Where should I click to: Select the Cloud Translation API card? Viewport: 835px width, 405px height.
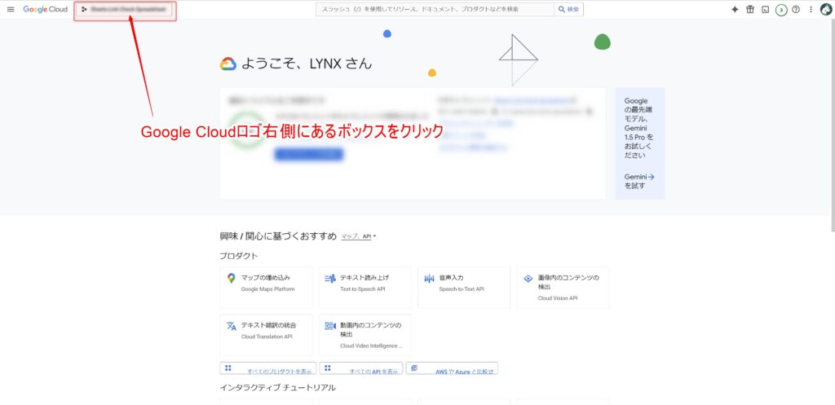[x=266, y=334]
